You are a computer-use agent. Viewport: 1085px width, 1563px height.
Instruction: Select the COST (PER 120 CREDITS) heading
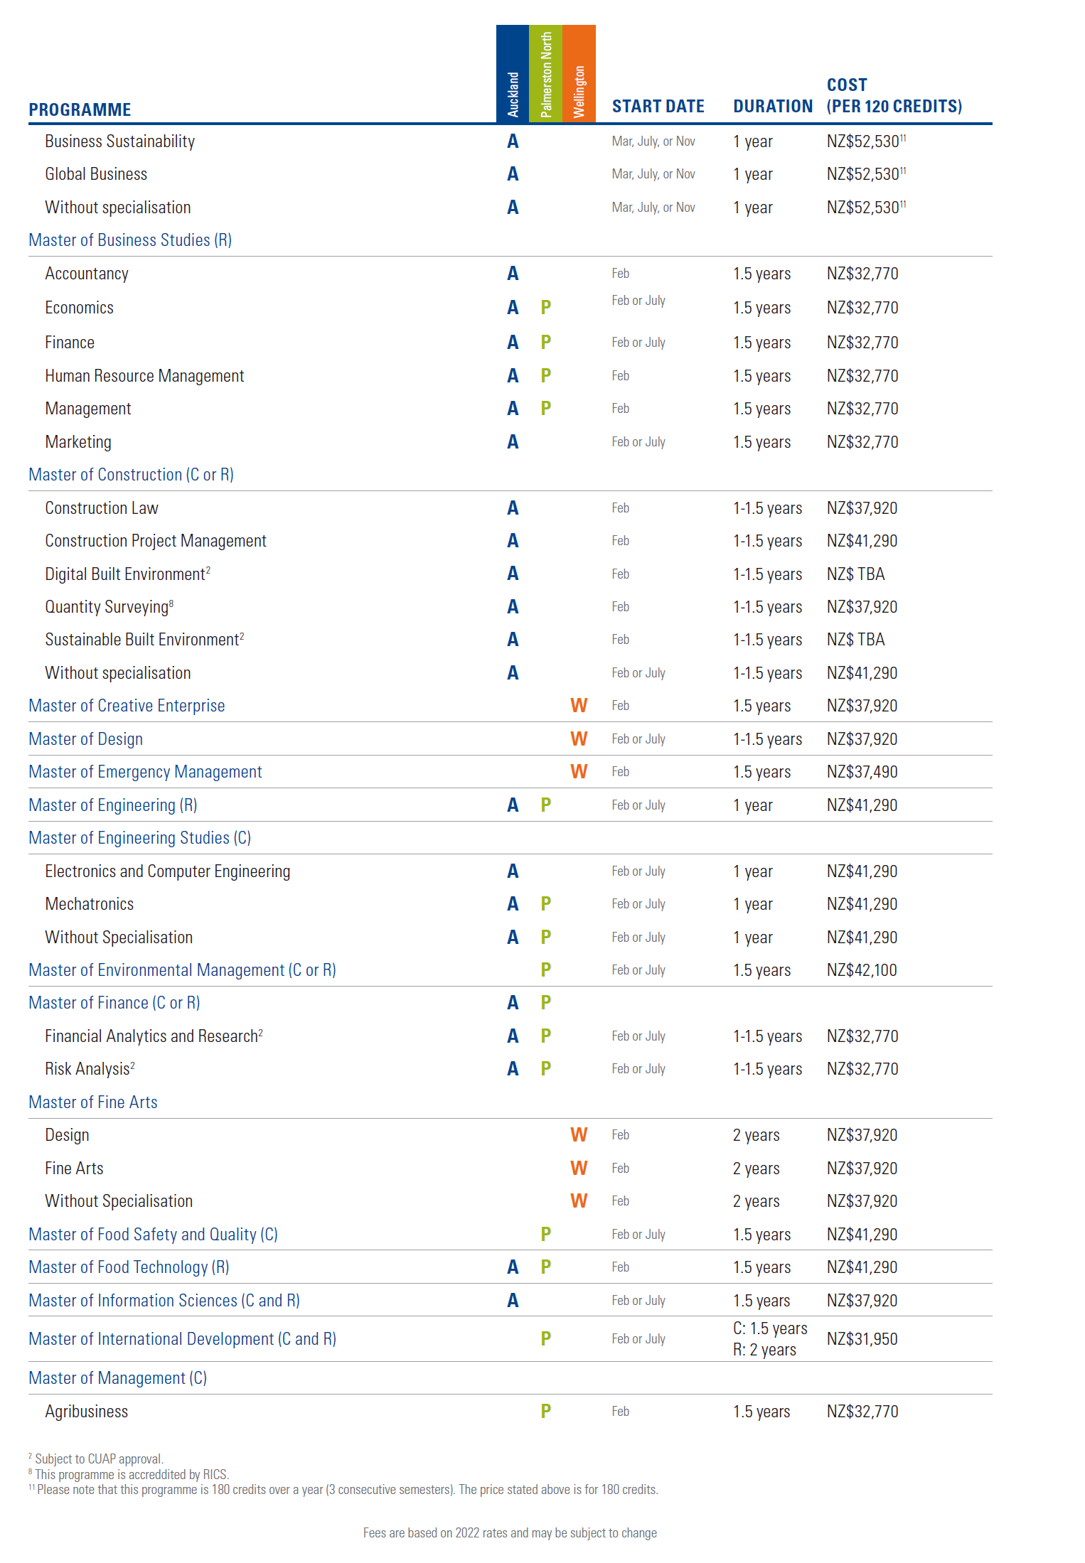click(x=894, y=95)
